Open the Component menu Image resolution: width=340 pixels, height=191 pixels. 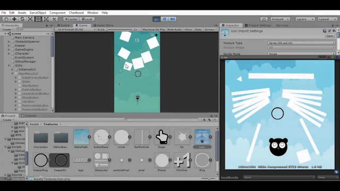tap(57, 12)
